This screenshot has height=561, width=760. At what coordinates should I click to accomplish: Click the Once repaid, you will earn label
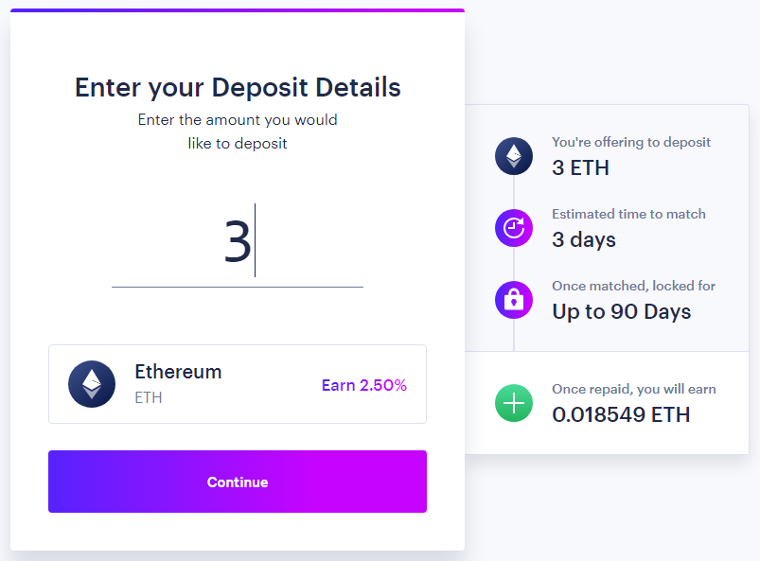pos(634,389)
